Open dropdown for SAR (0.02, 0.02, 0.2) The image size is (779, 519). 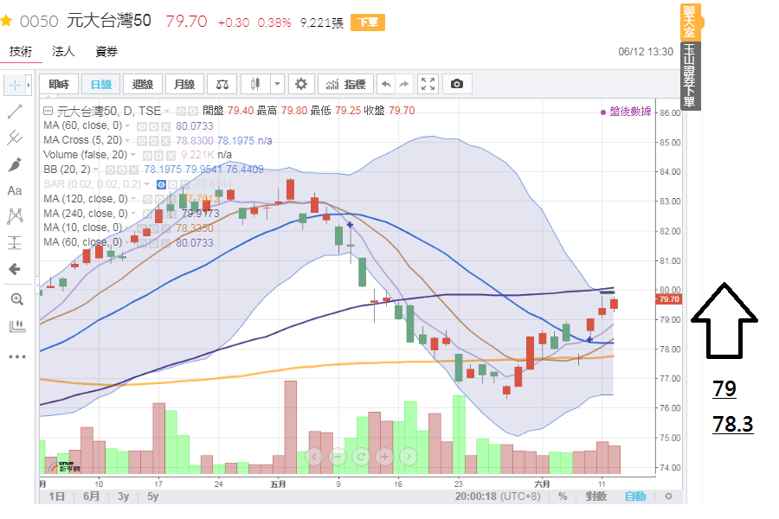(146, 184)
